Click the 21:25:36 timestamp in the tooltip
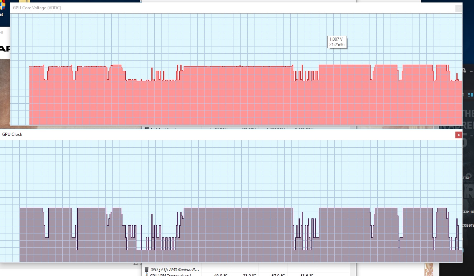 click(337, 45)
